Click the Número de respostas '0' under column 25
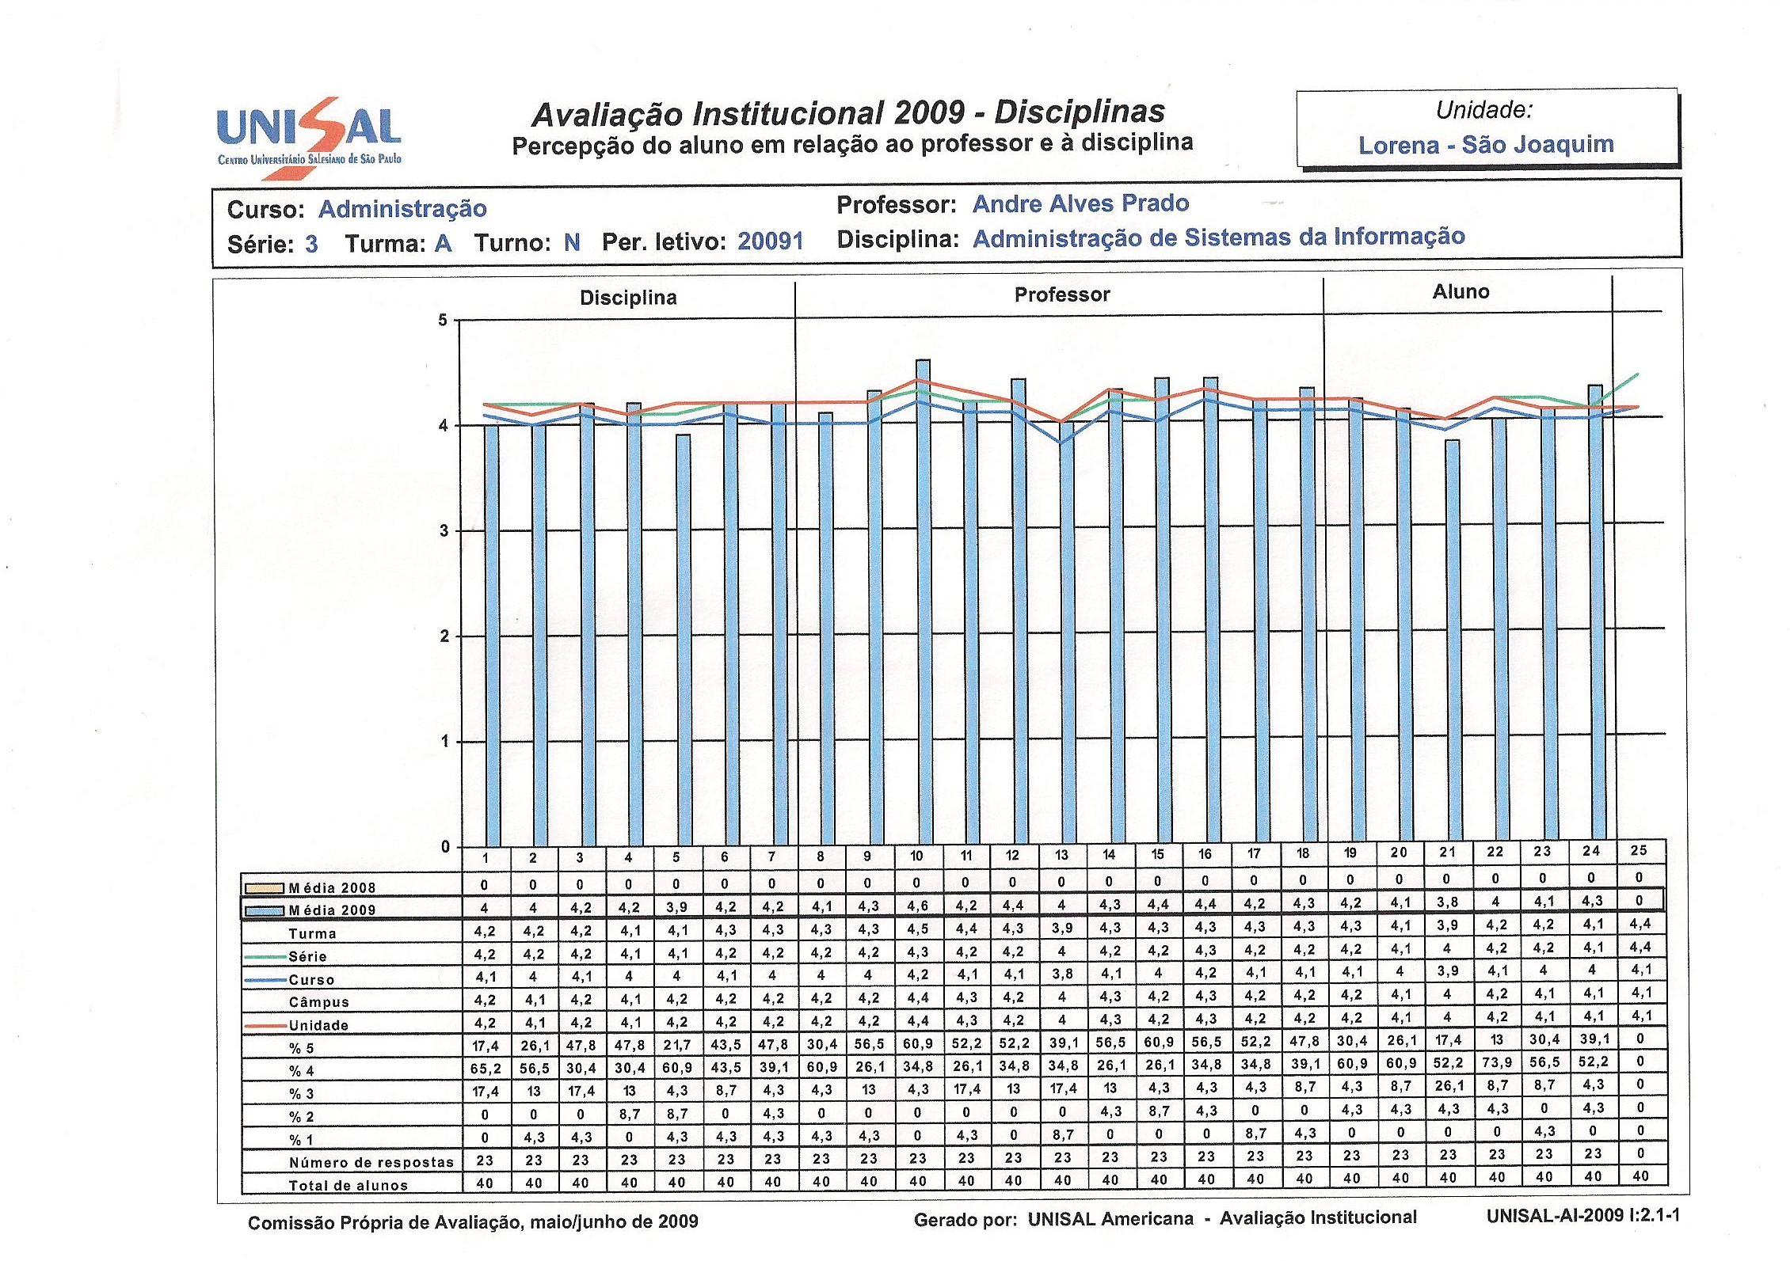The image size is (1790, 1261). tap(1640, 1153)
